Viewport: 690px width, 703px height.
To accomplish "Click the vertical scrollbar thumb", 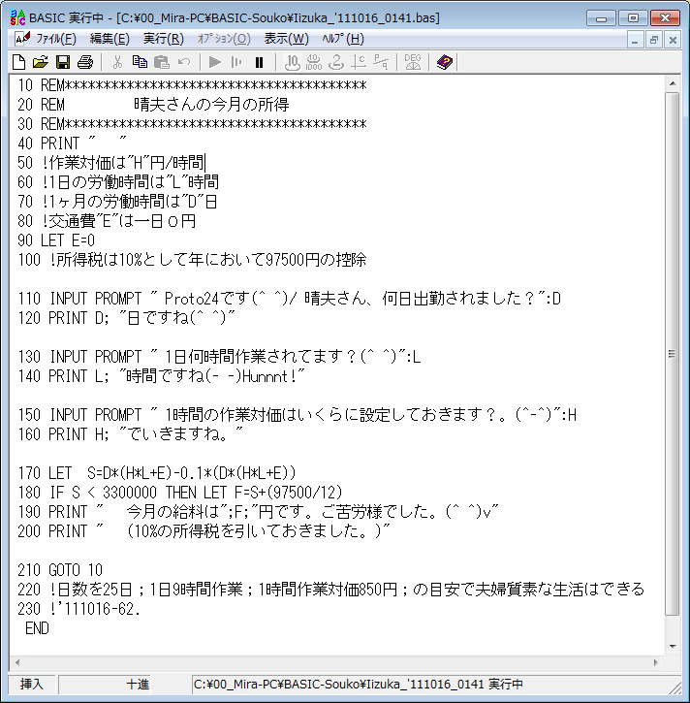I will point(673,354).
